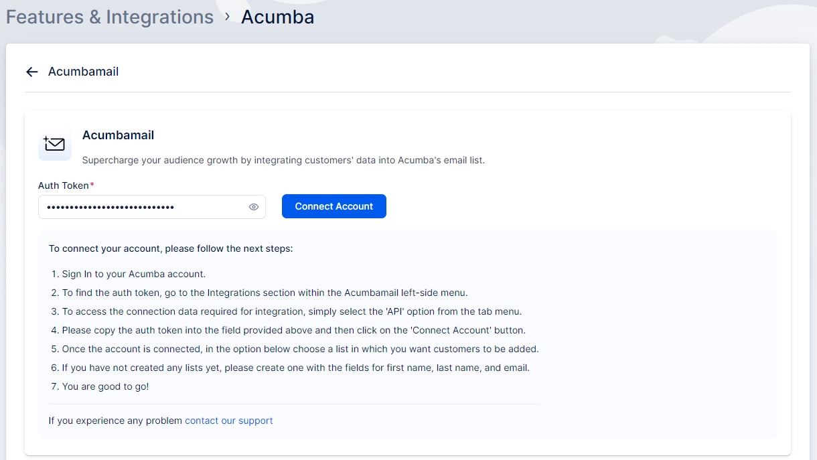Image resolution: width=817 pixels, height=460 pixels.
Task: Click the Auth Token field label
Action: [x=64, y=185]
